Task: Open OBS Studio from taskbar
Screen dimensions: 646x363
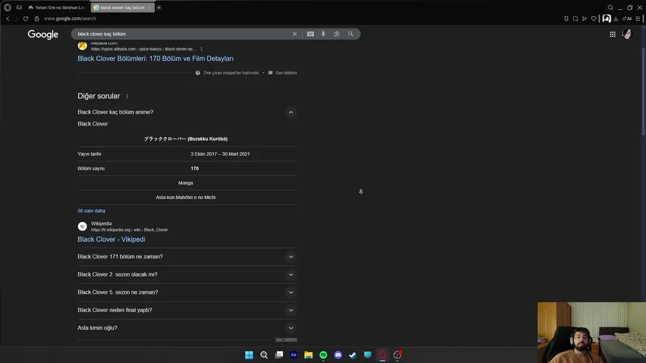Action: pos(398,355)
